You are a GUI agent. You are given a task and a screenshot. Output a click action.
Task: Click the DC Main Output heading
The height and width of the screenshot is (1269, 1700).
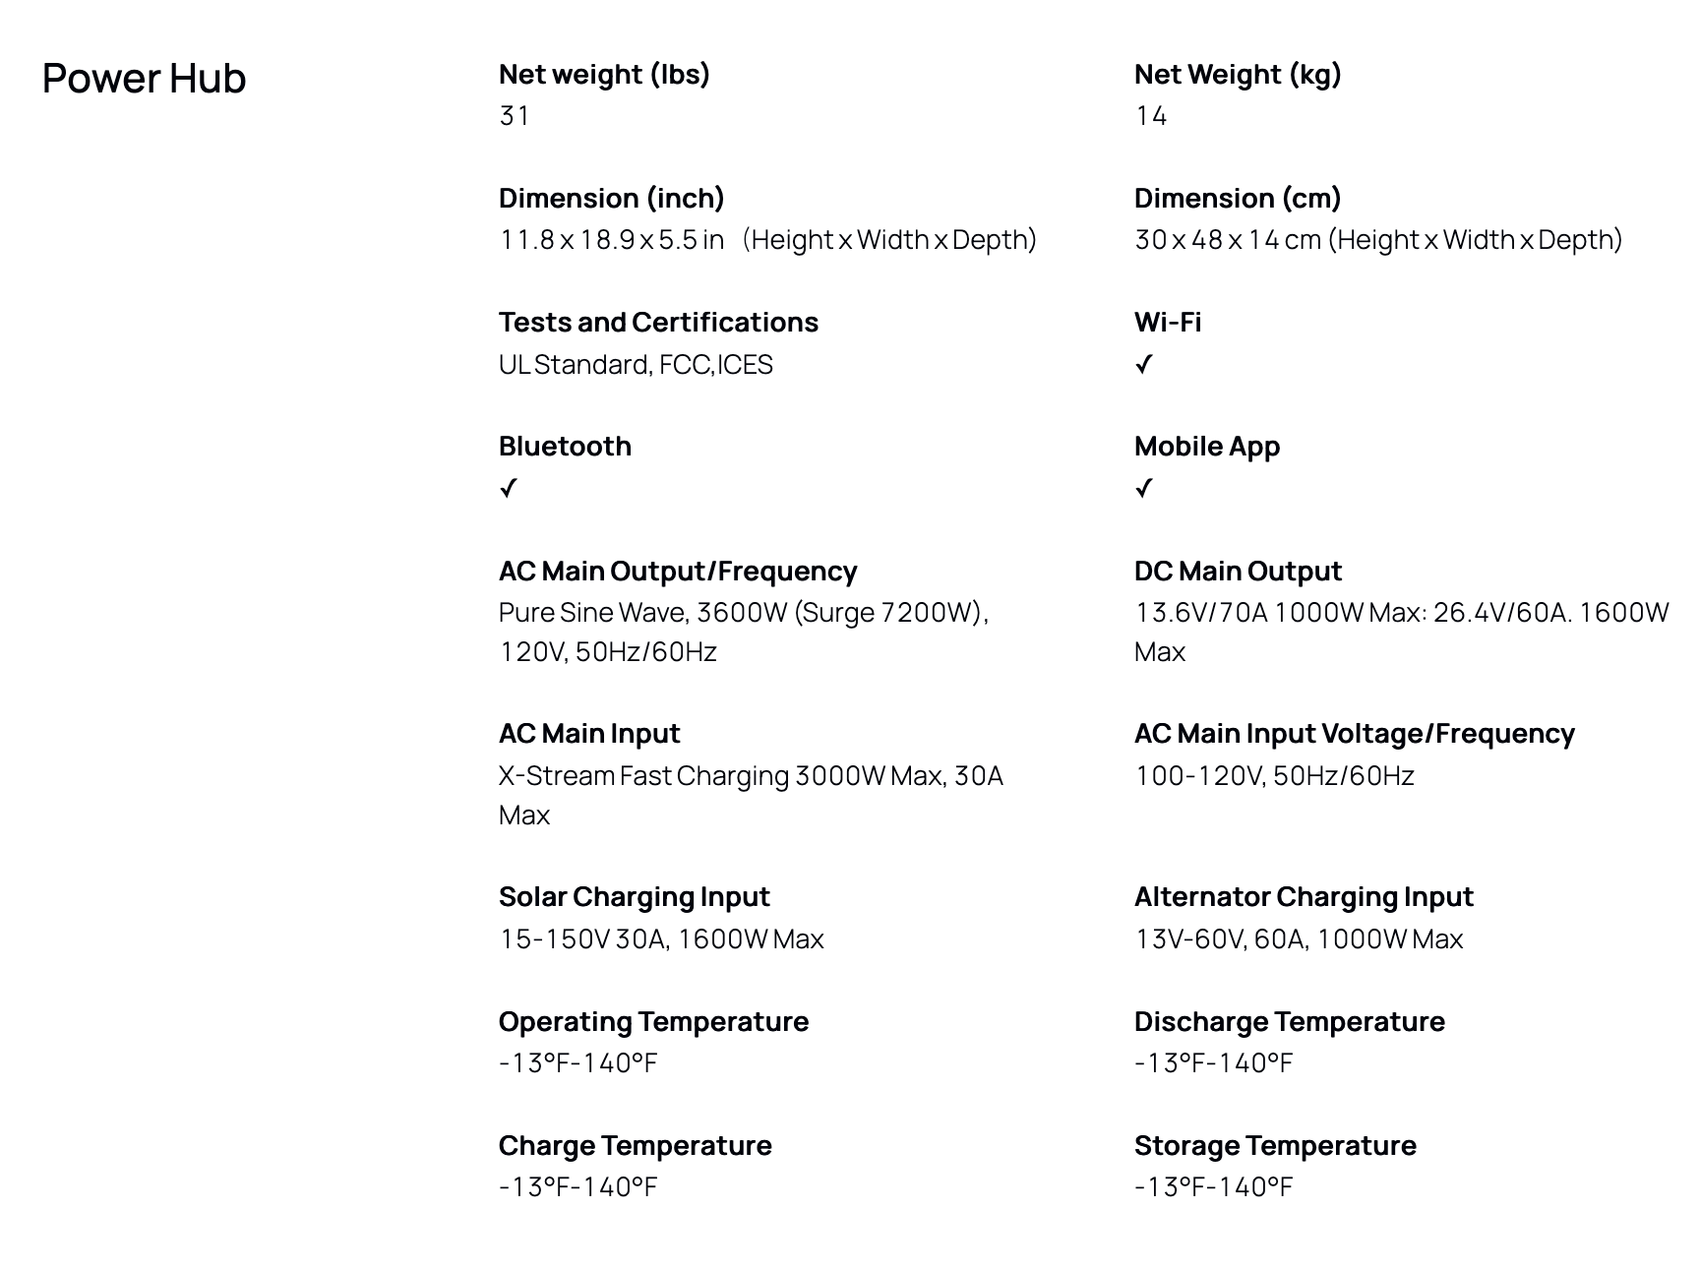[1238, 572]
